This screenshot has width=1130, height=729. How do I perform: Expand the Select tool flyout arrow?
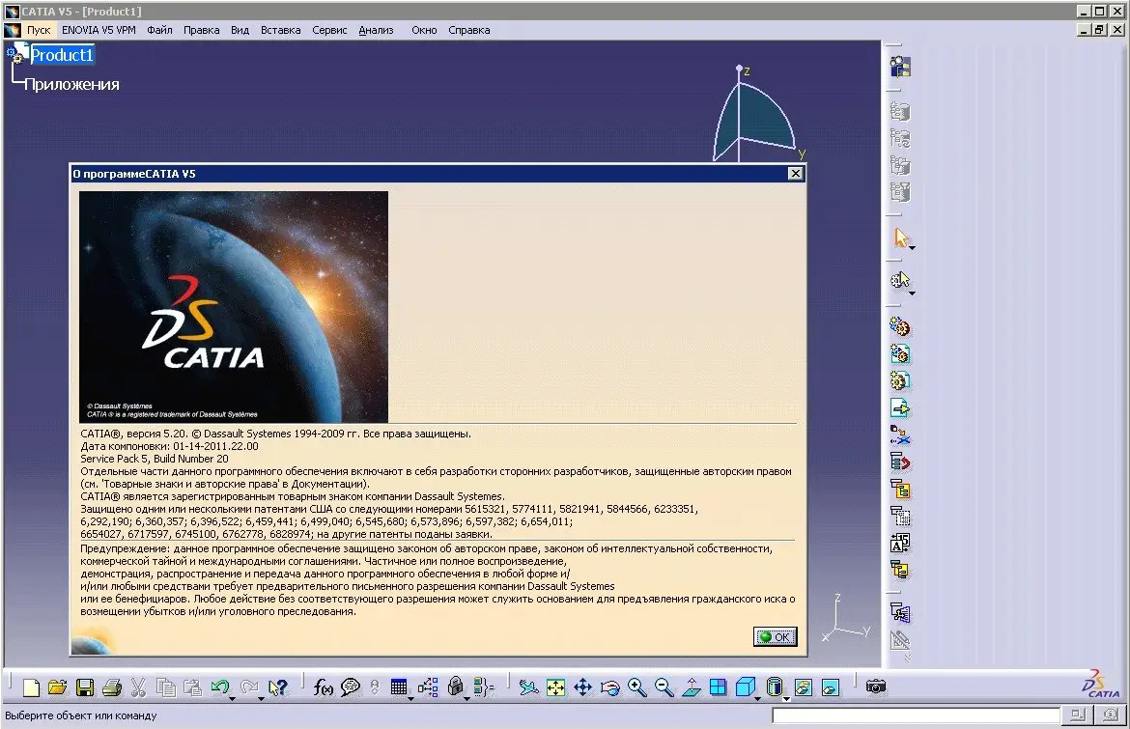(913, 248)
